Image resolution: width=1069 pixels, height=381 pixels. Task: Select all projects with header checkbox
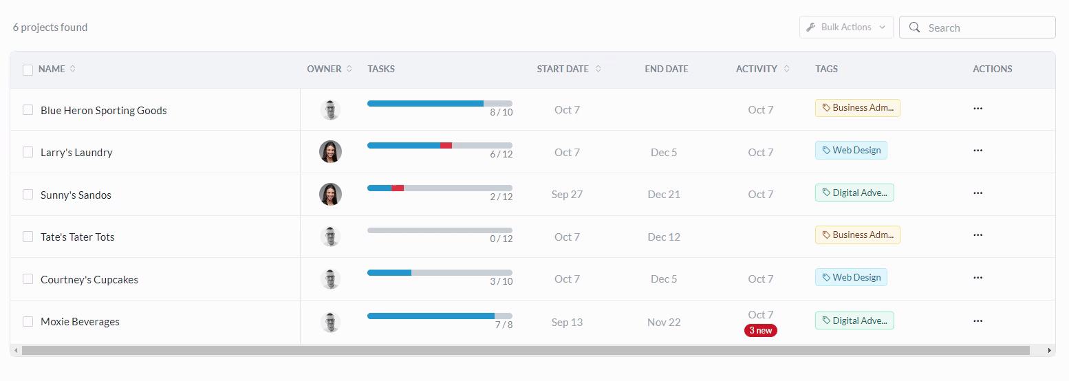(x=28, y=69)
